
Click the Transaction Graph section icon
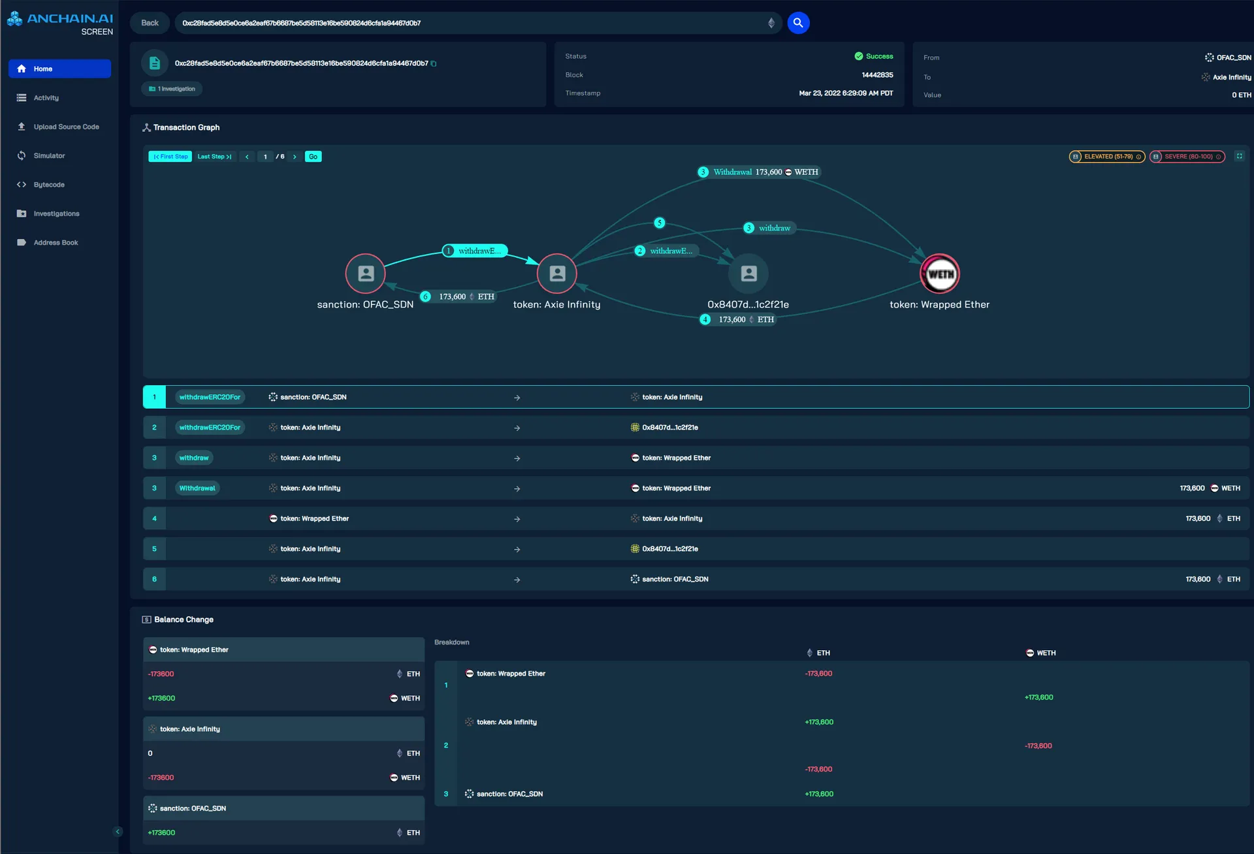[x=146, y=127]
